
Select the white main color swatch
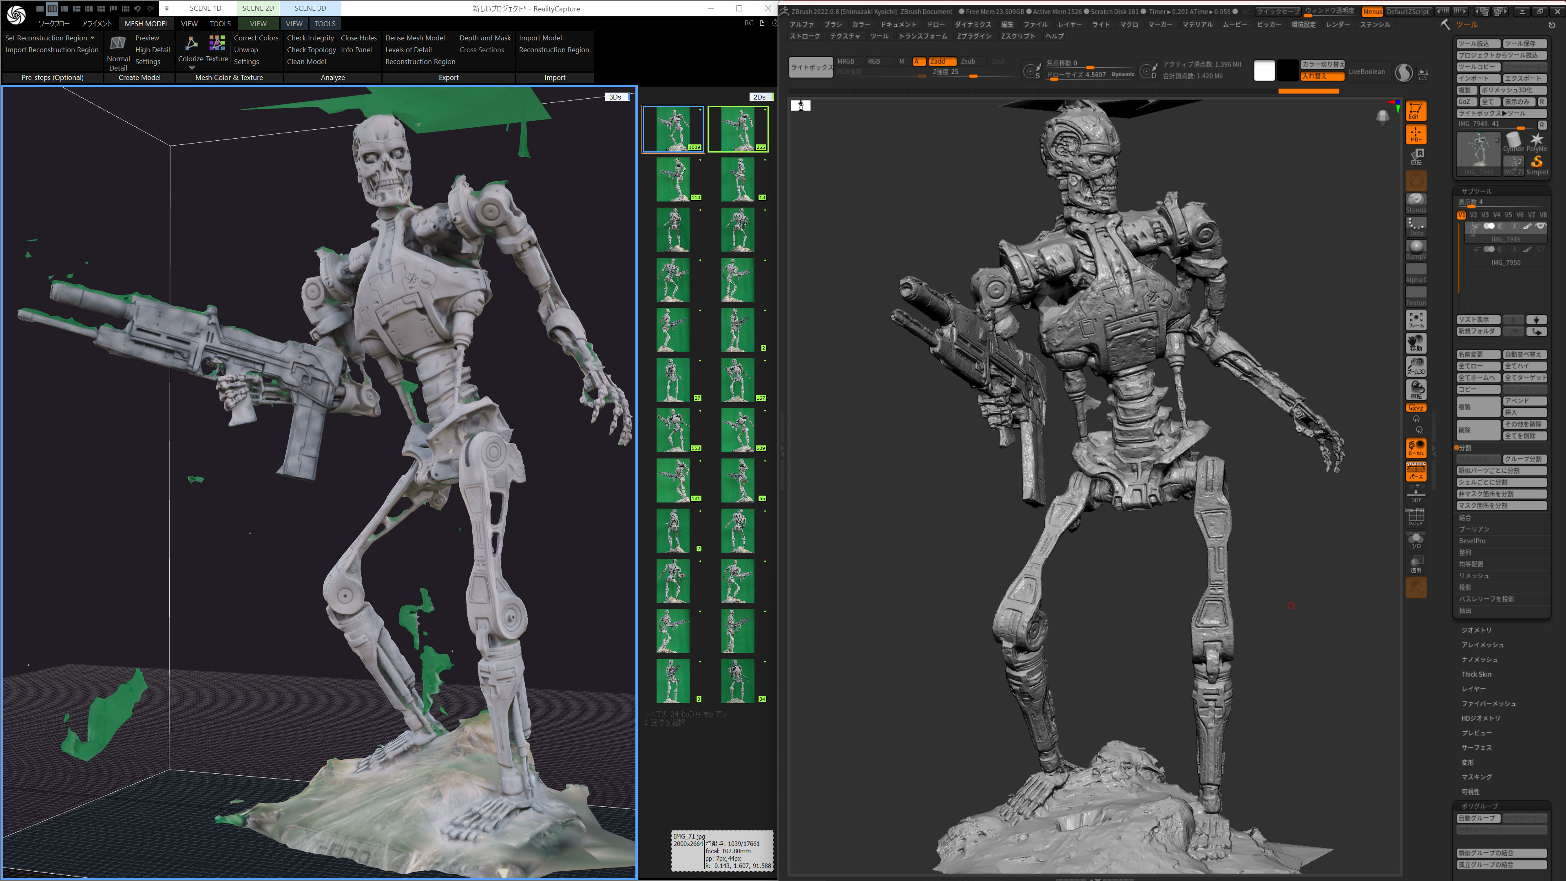(1264, 71)
